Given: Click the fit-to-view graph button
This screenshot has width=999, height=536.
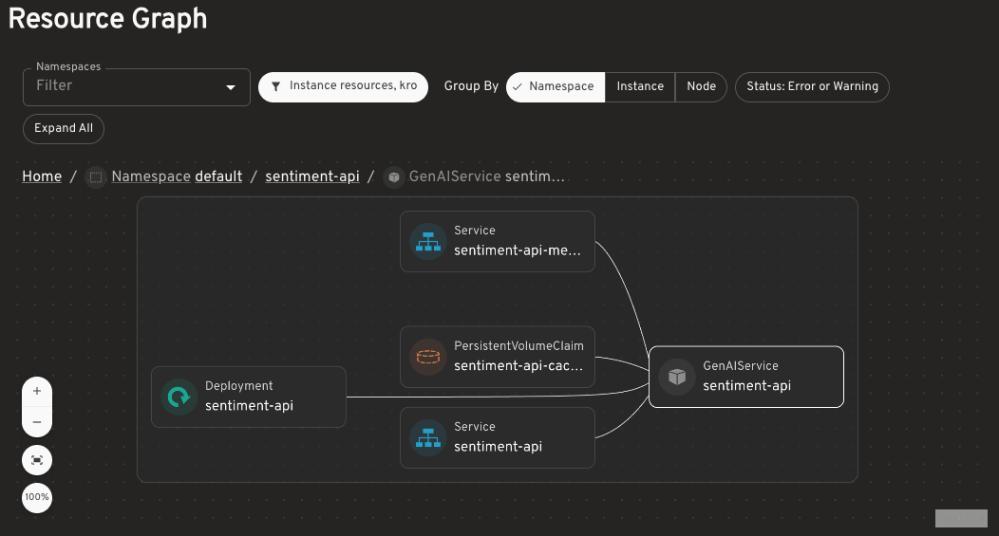Looking at the screenshot, I should point(37,459).
